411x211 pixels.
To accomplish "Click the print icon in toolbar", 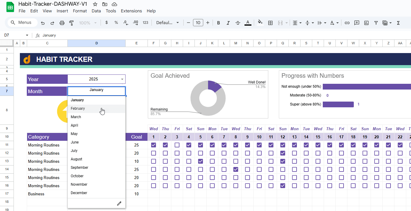I will point(62,23).
